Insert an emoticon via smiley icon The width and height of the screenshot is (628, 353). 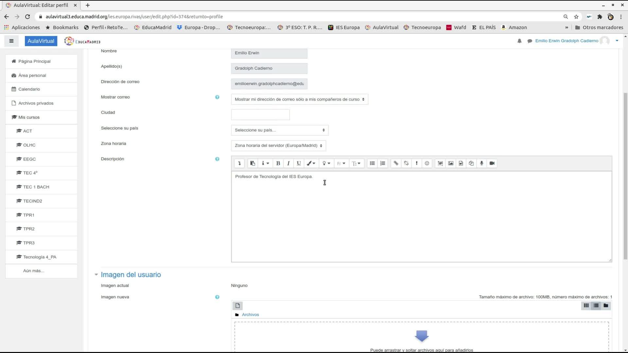pyautogui.click(x=427, y=163)
